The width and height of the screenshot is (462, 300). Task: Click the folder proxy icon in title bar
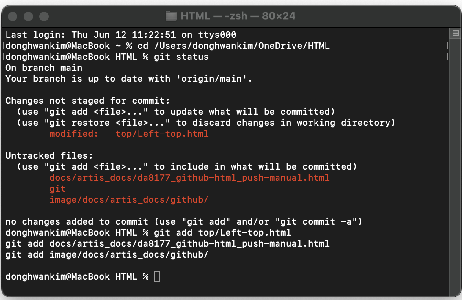(171, 16)
